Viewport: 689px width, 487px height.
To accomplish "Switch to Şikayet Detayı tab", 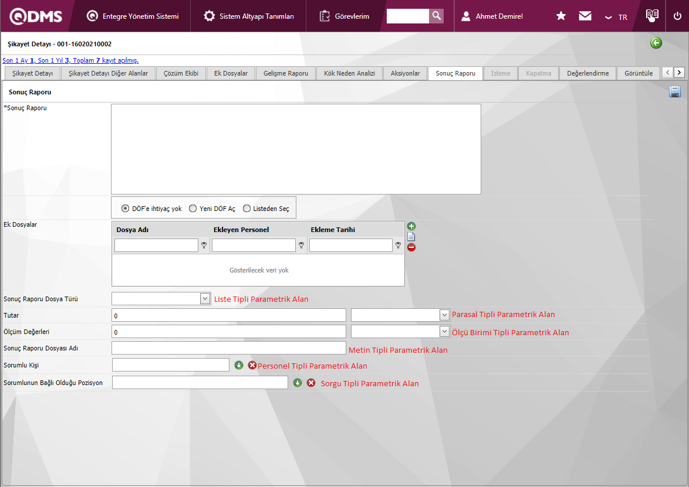I will 32,73.
